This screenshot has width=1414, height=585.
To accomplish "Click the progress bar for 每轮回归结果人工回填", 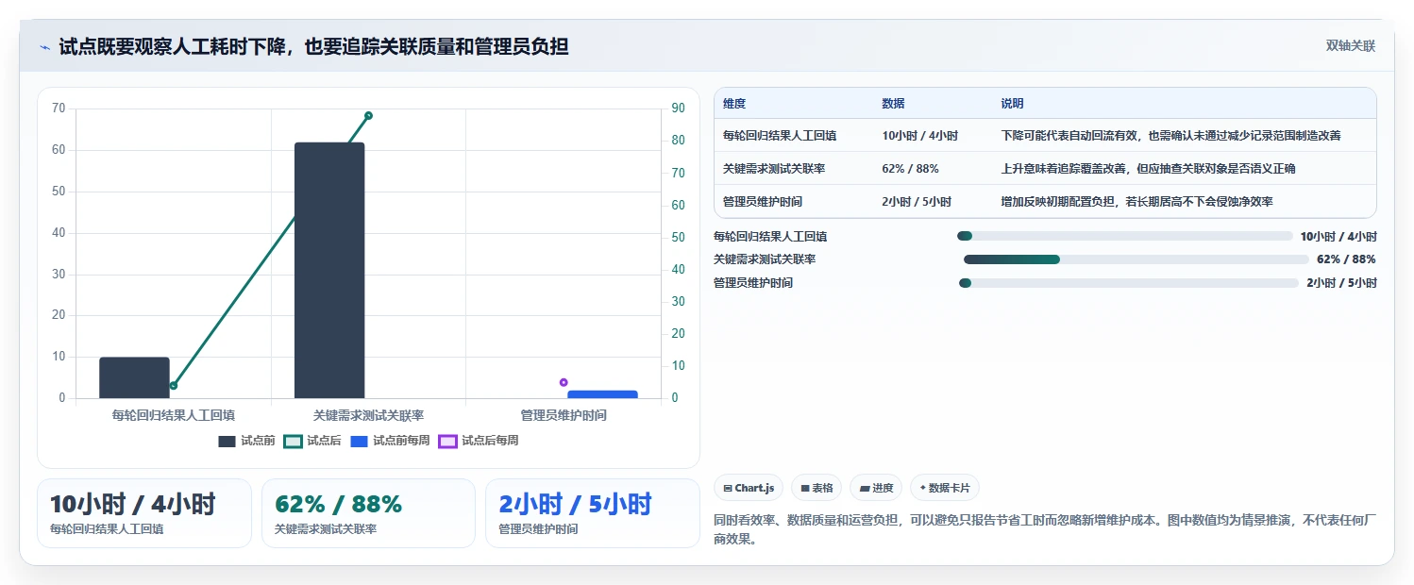I will (1124, 236).
